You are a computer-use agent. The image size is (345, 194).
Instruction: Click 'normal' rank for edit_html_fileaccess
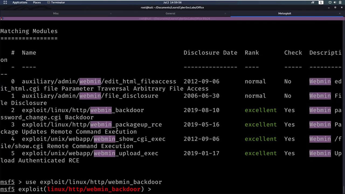coord(255,81)
